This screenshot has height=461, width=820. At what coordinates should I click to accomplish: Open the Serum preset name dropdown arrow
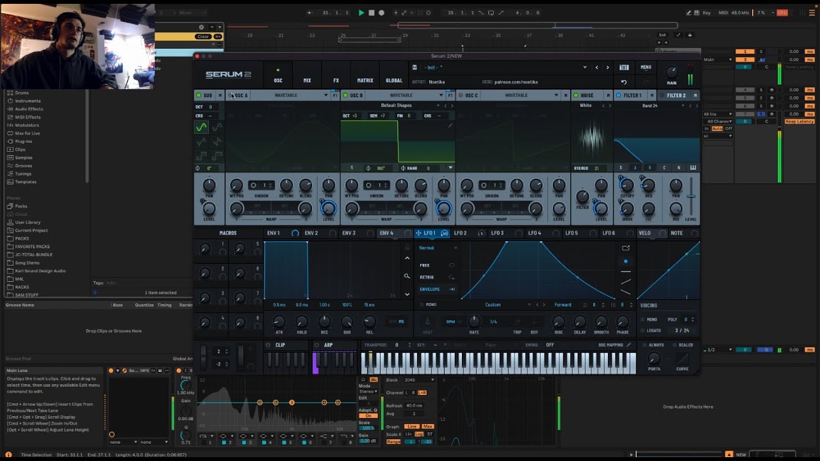pos(584,67)
